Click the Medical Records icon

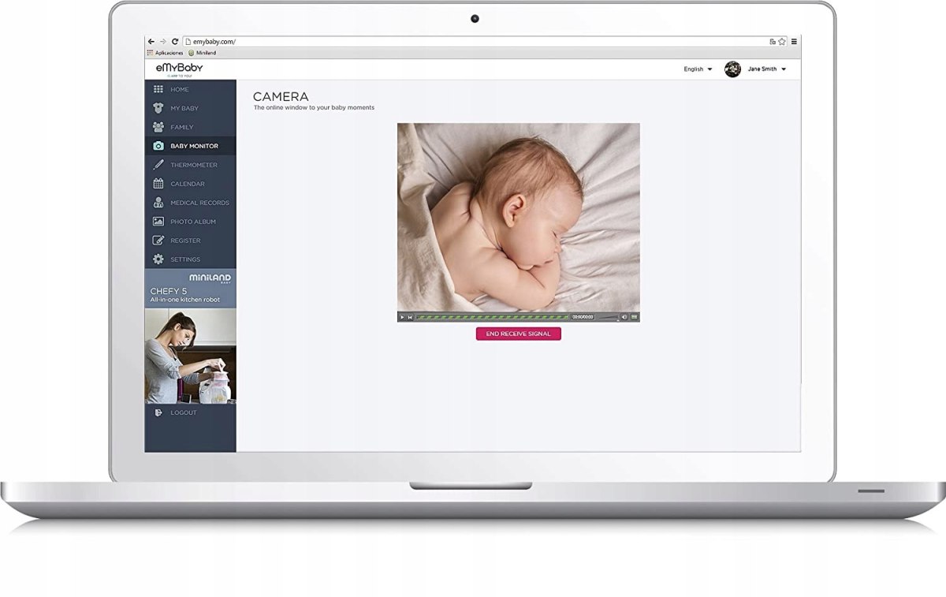pos(158,203)
